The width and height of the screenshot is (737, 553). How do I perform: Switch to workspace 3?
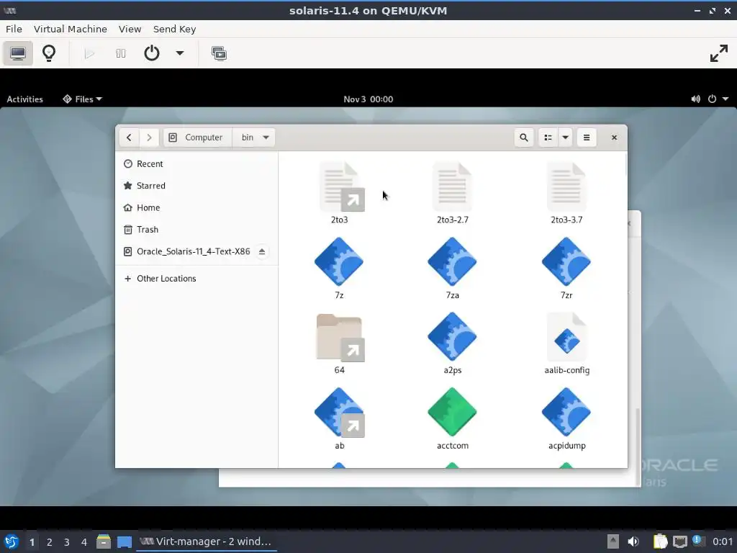pyautogui.click(x=67, y=542)
